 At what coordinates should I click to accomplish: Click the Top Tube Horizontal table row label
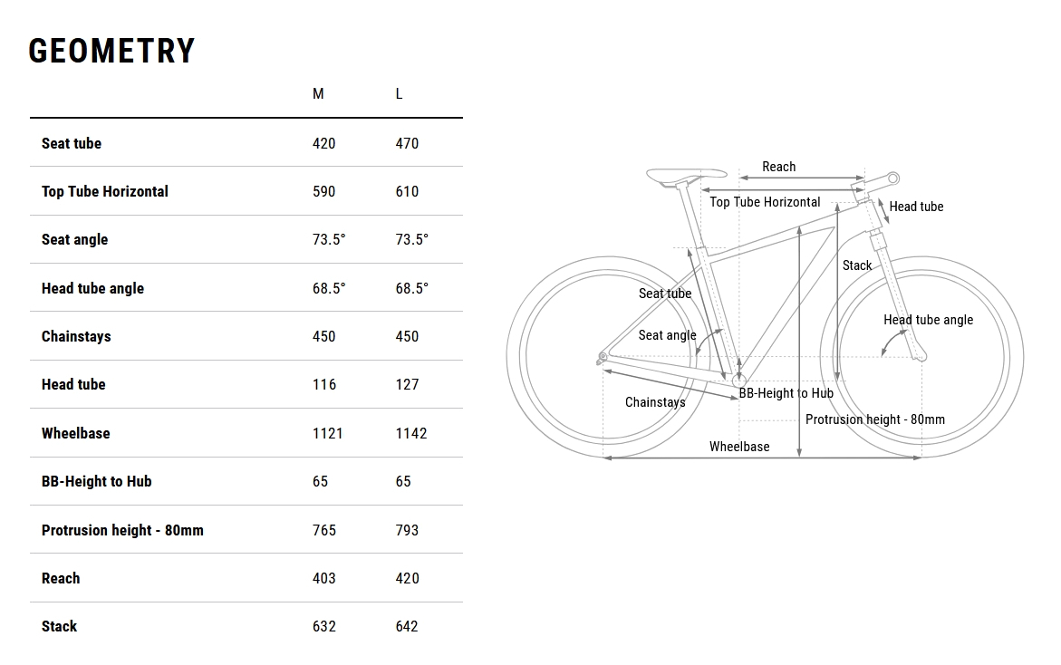[x=105, y=191]
